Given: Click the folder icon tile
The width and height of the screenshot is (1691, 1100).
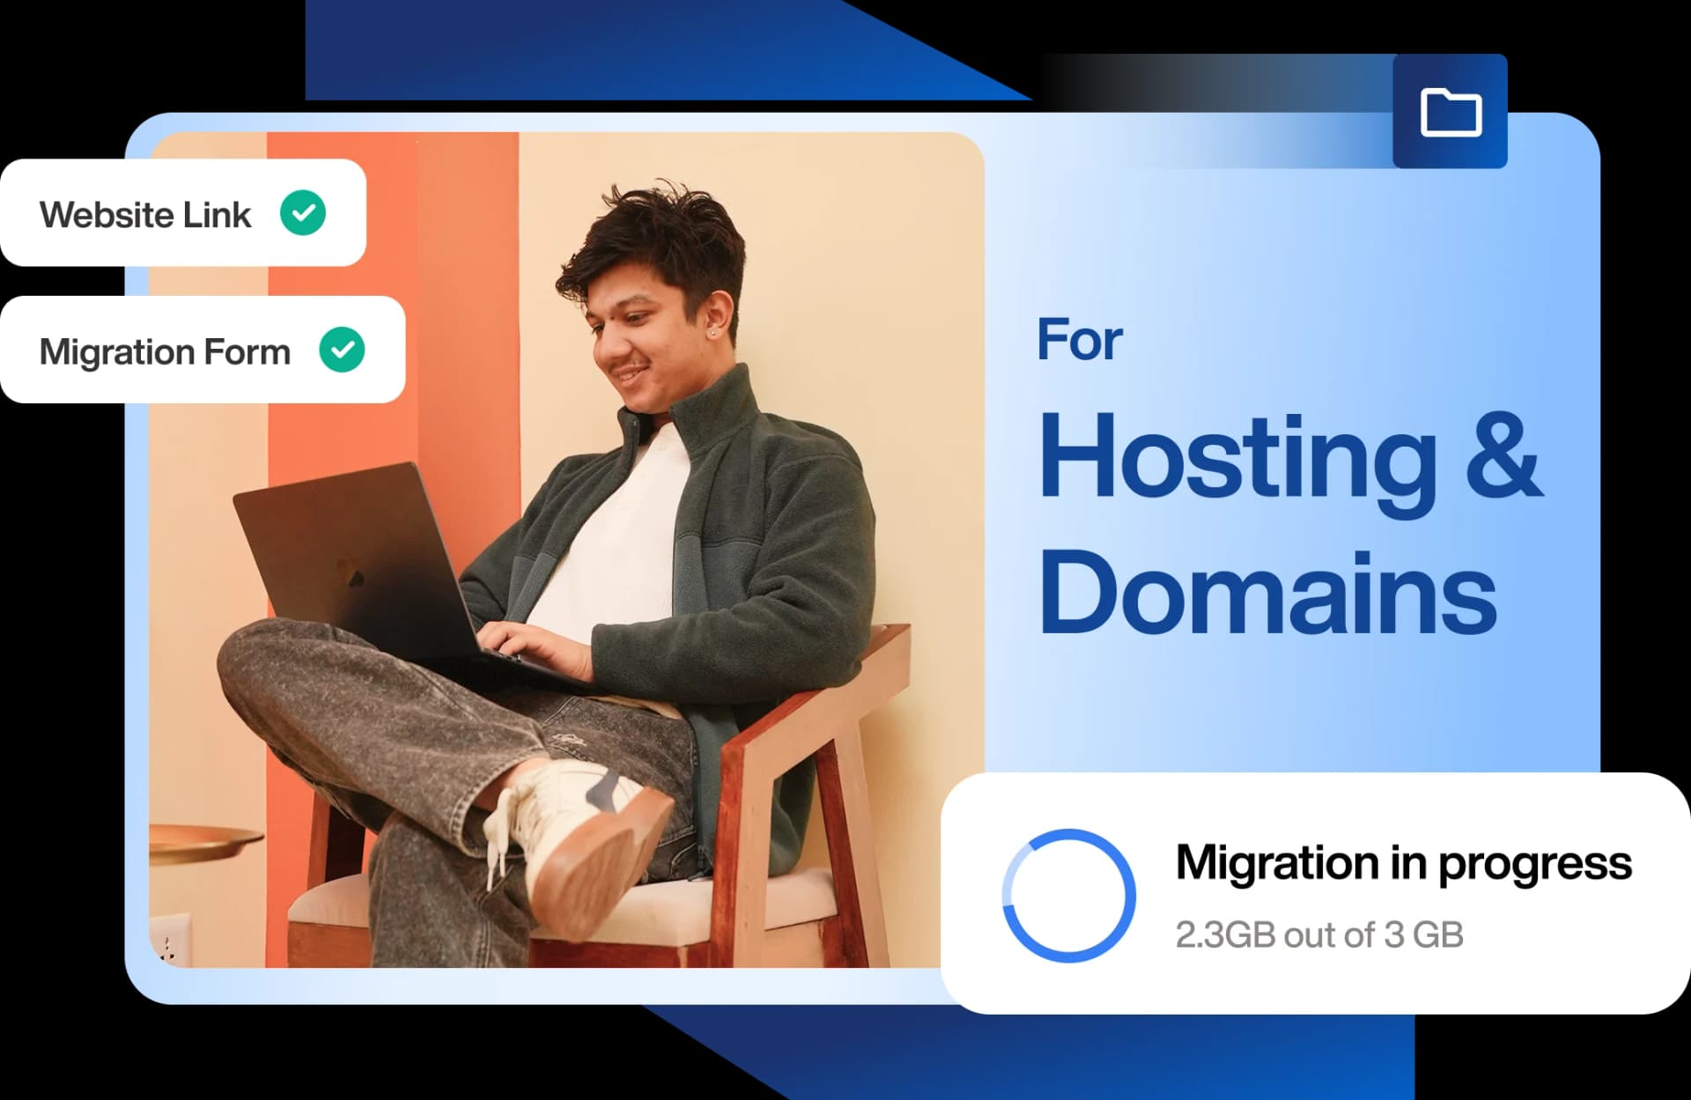Looking at the screenshot, I should [x=1450, y=111].
